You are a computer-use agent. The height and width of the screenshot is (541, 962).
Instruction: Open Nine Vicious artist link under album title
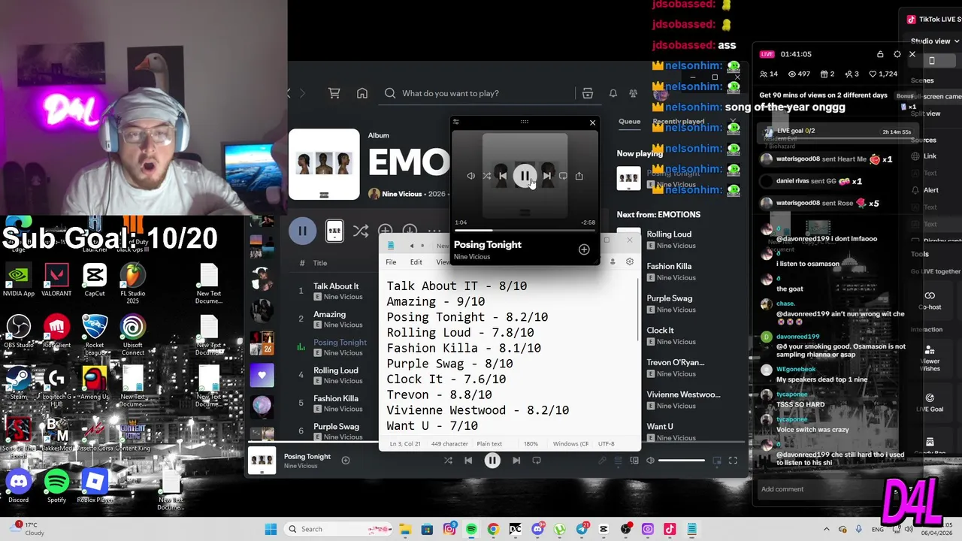tap(402, 194)
